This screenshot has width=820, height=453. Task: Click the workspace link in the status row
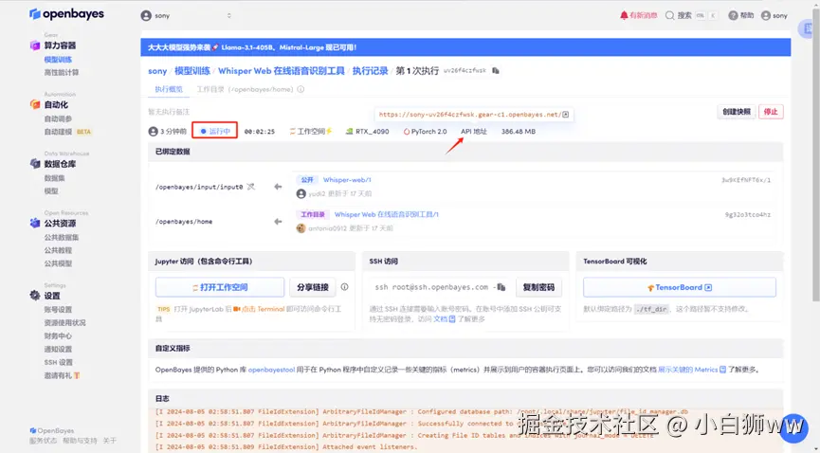point(311,132)
